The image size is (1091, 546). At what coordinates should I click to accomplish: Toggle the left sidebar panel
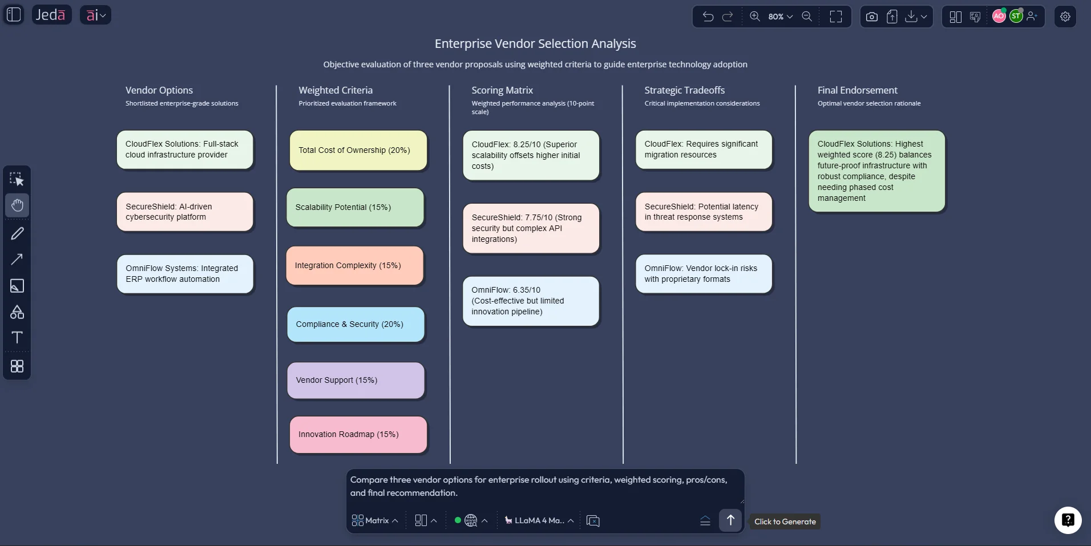[14, 14]
